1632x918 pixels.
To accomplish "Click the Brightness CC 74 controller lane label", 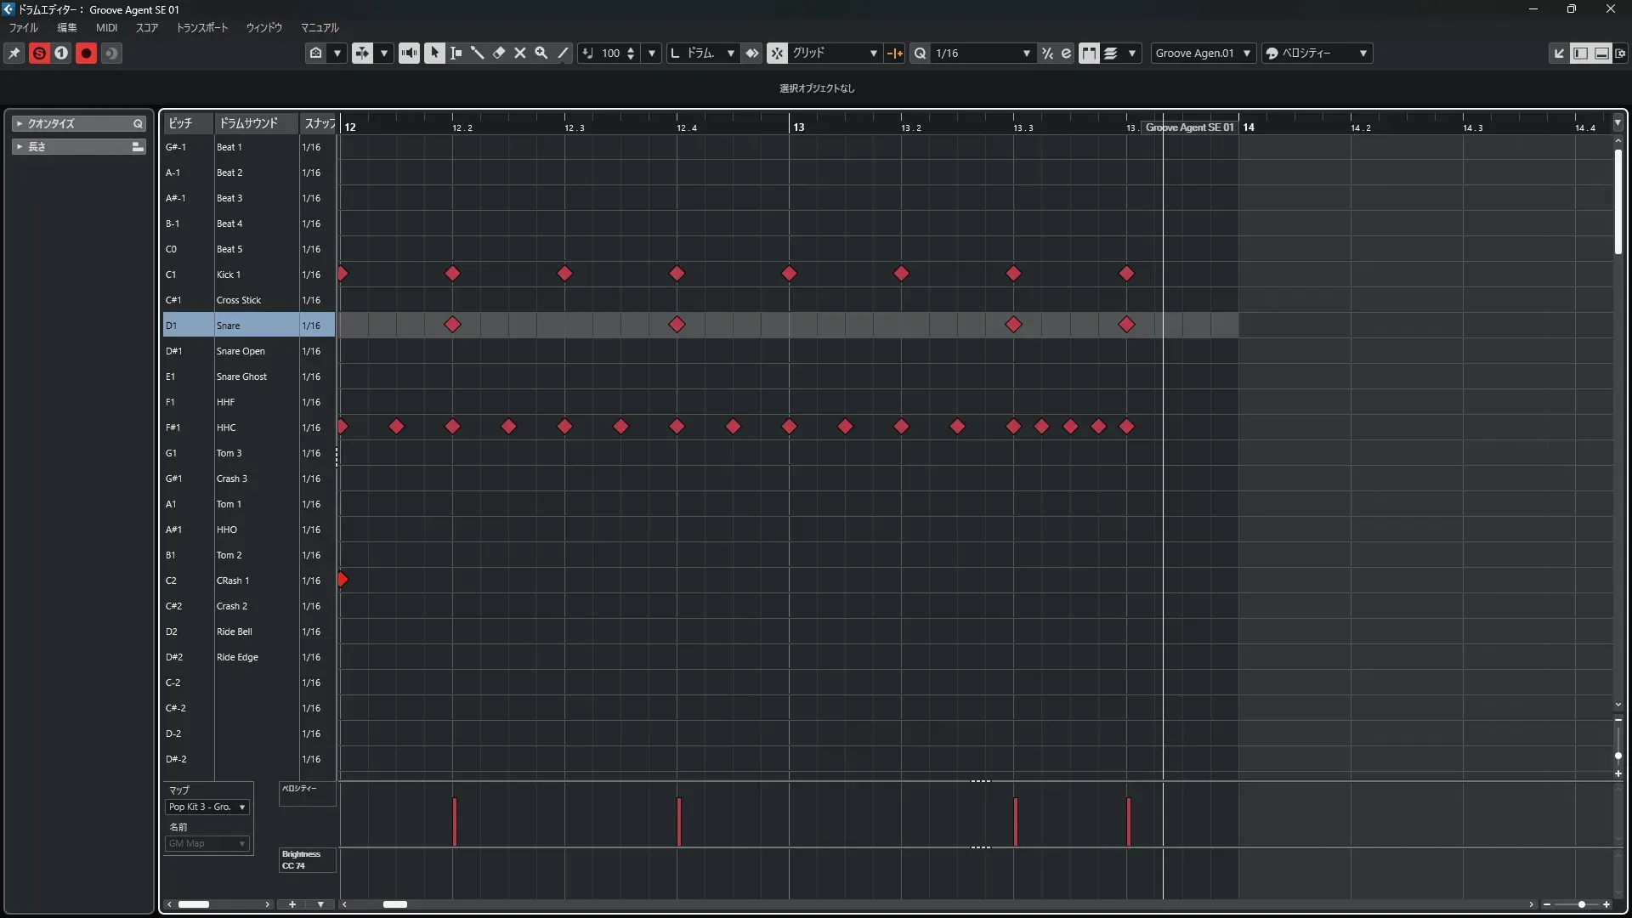I will click(306, 859).
